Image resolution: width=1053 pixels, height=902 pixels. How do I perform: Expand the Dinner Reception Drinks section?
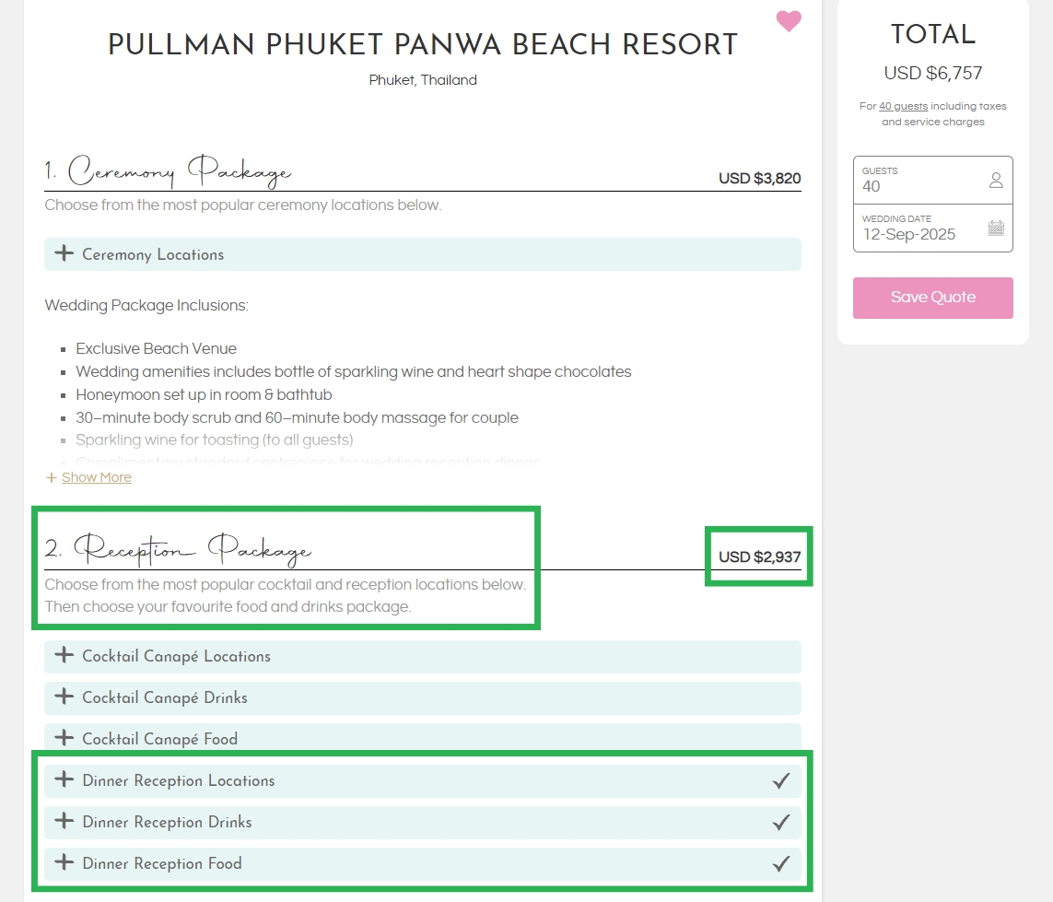(423, 822)
